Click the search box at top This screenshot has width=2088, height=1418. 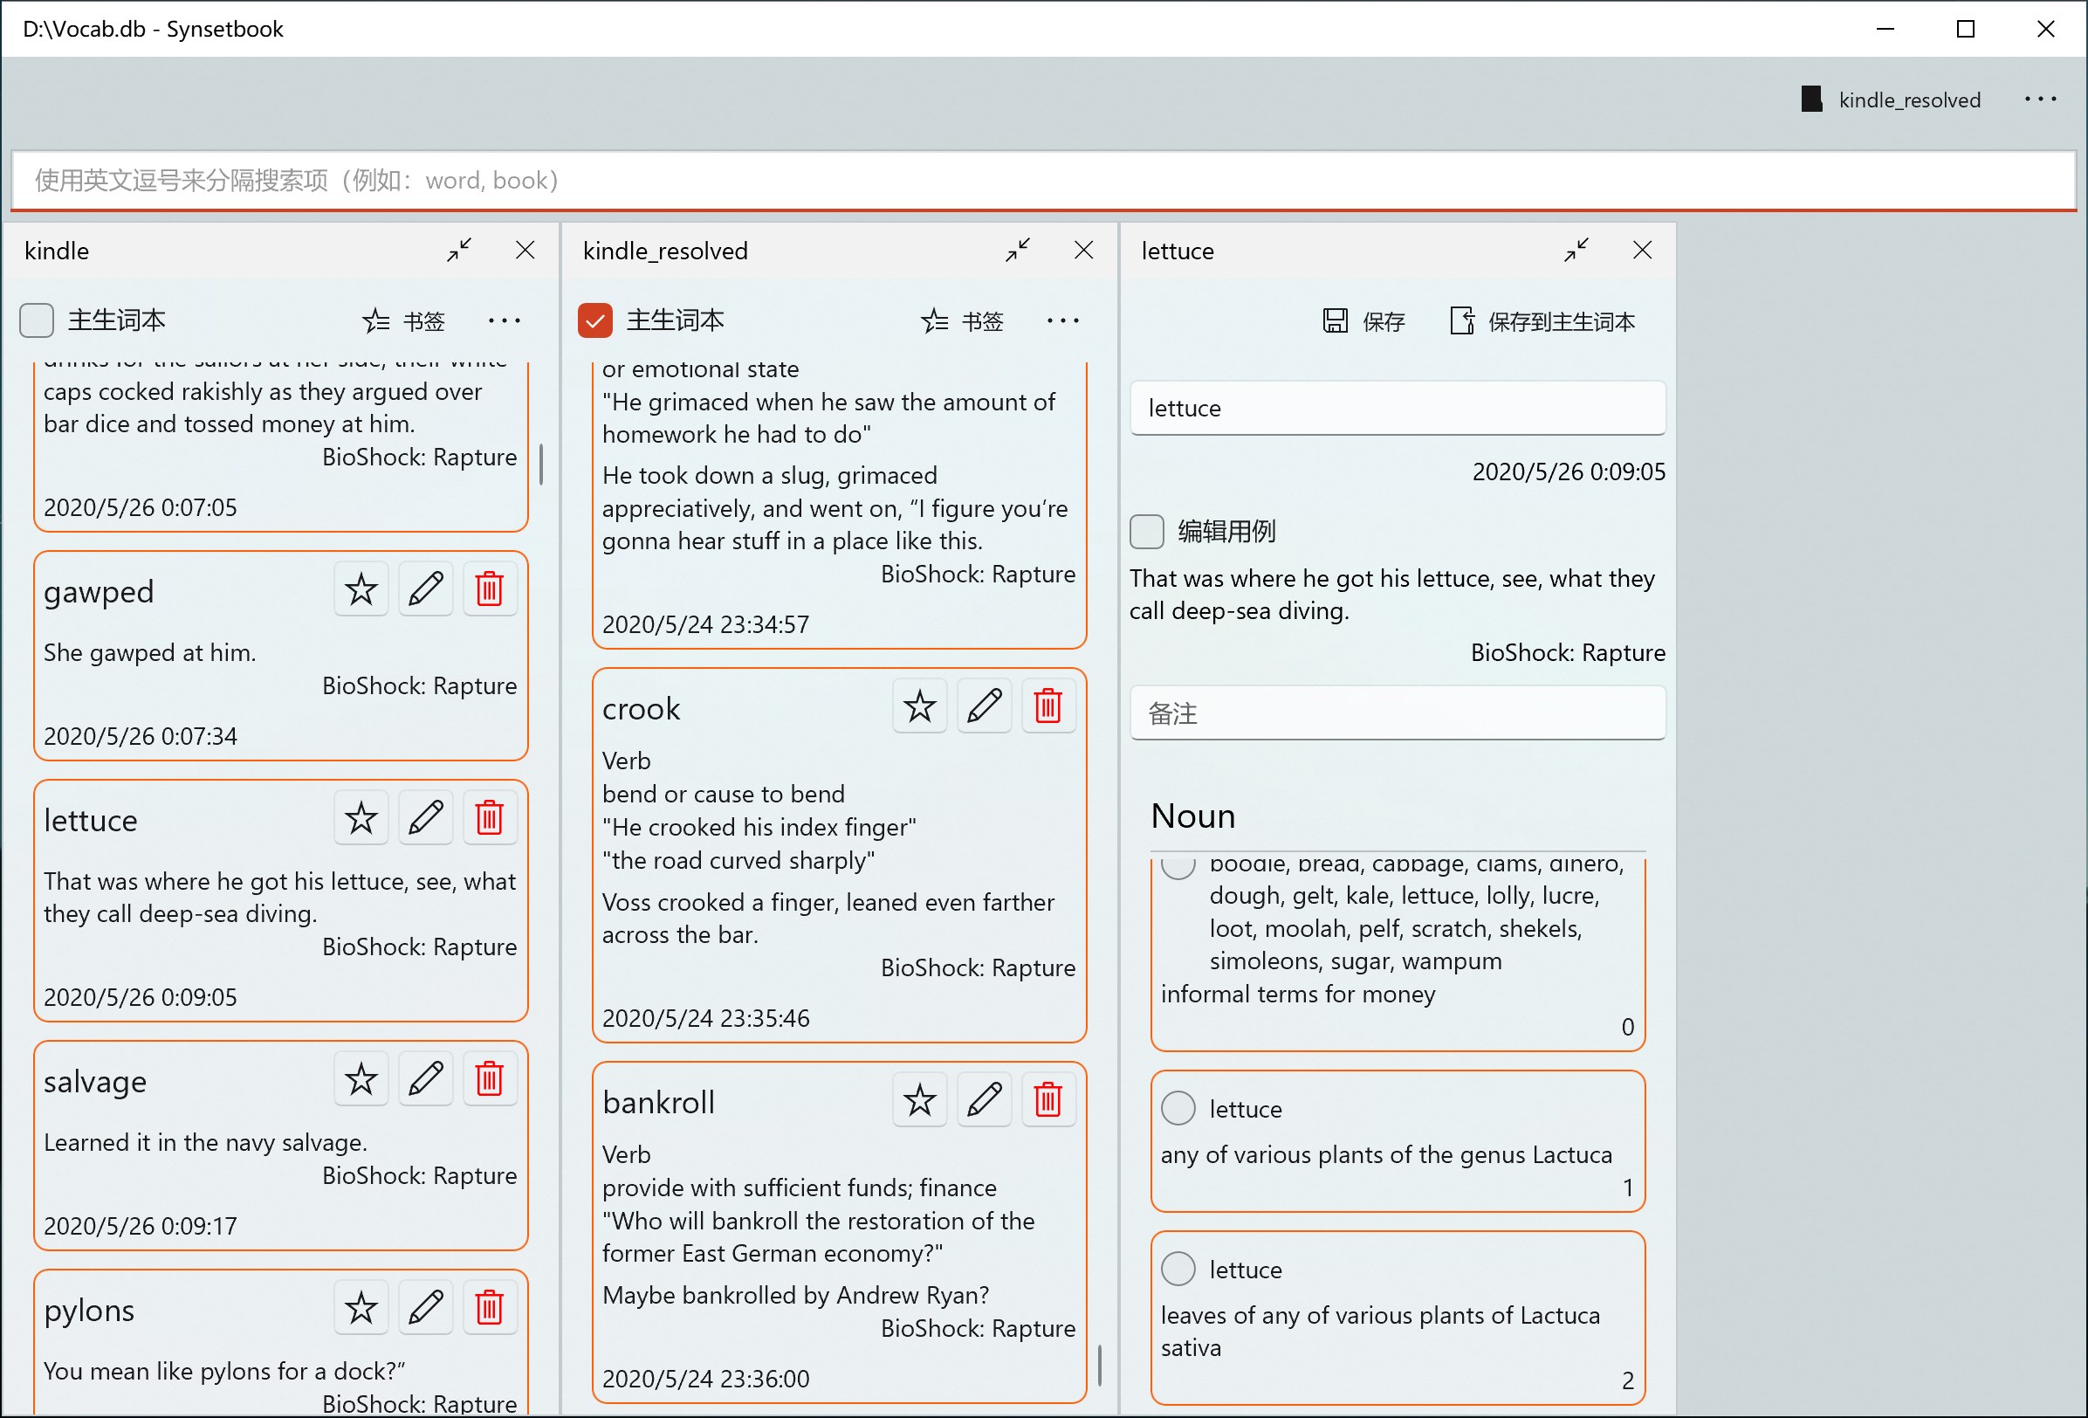[x=1042, y=181]
